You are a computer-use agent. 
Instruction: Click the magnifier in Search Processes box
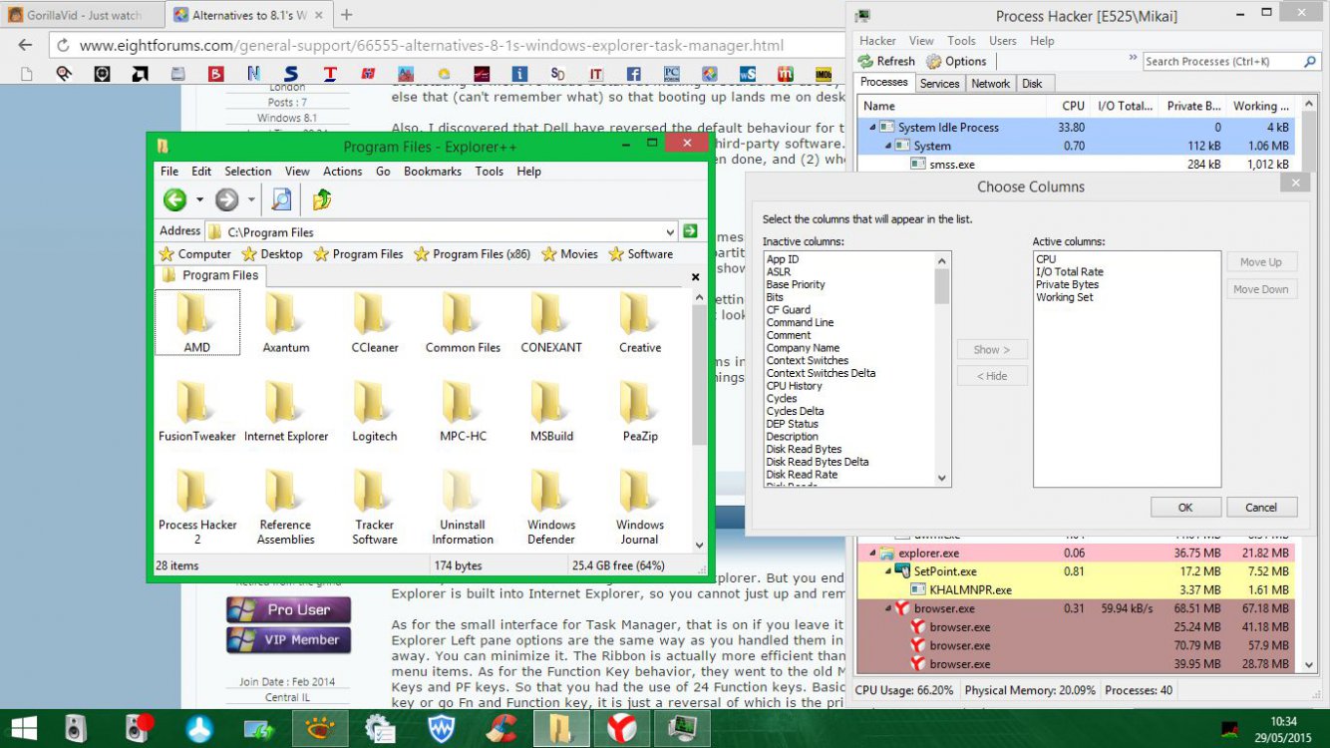click(1310, 62)
